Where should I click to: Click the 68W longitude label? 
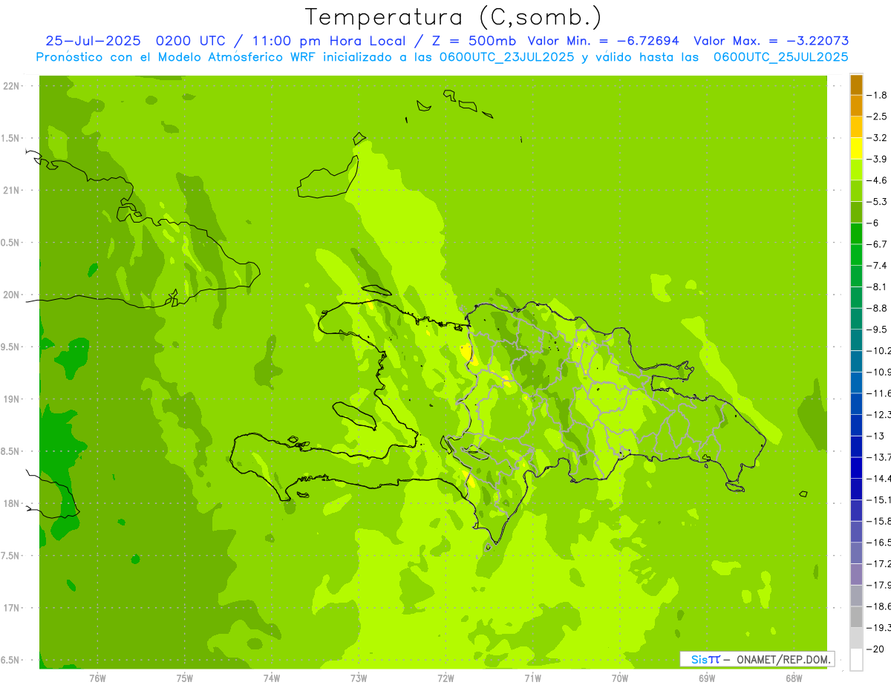[x=794, y=678]
